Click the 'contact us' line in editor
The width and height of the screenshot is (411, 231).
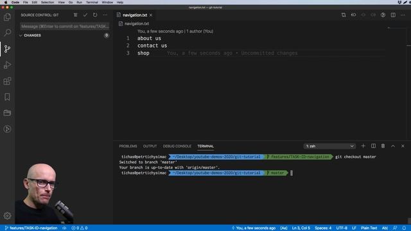pyautogui.click(x=152, y=46)
